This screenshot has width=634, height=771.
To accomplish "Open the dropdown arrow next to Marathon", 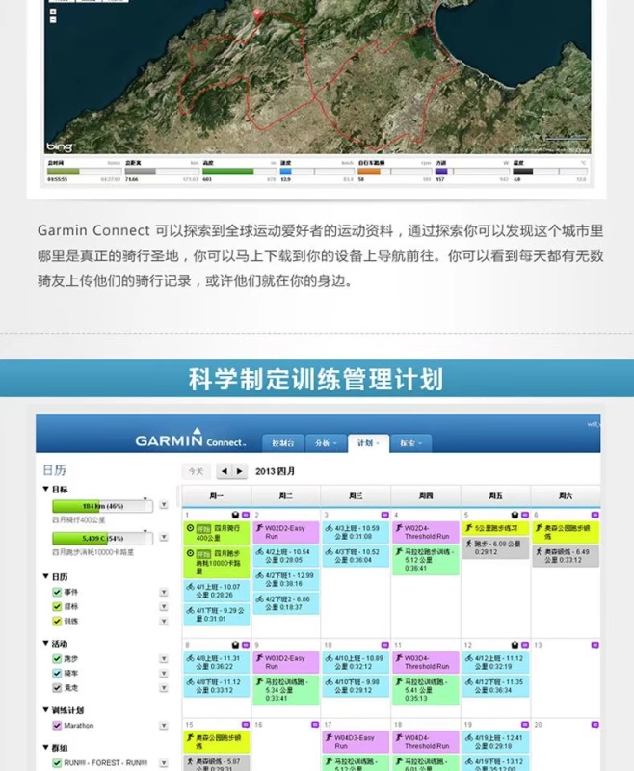I will [x=164, y=726].
